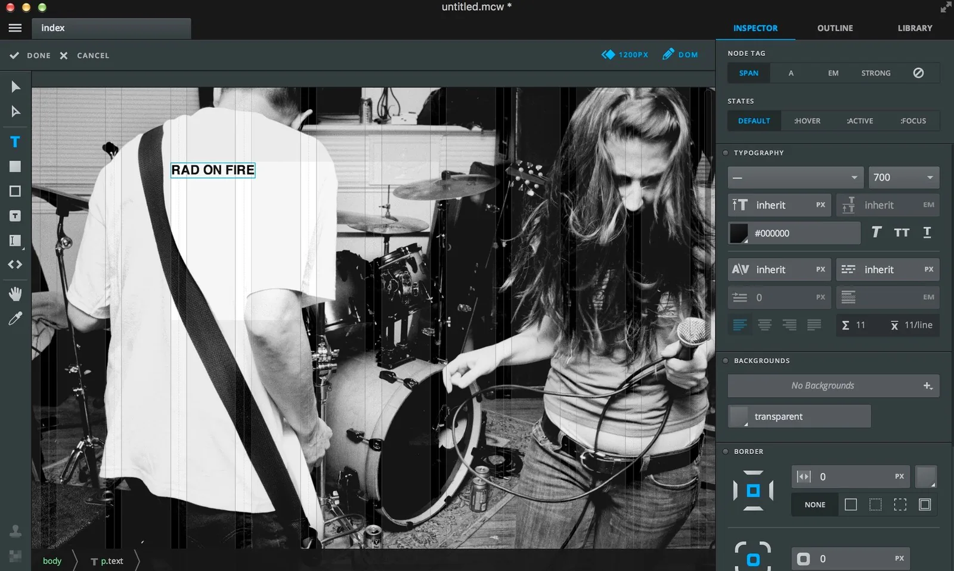The image size is (954, 571).
Task: Click the border width input field
Action: (x=851, y=477)
